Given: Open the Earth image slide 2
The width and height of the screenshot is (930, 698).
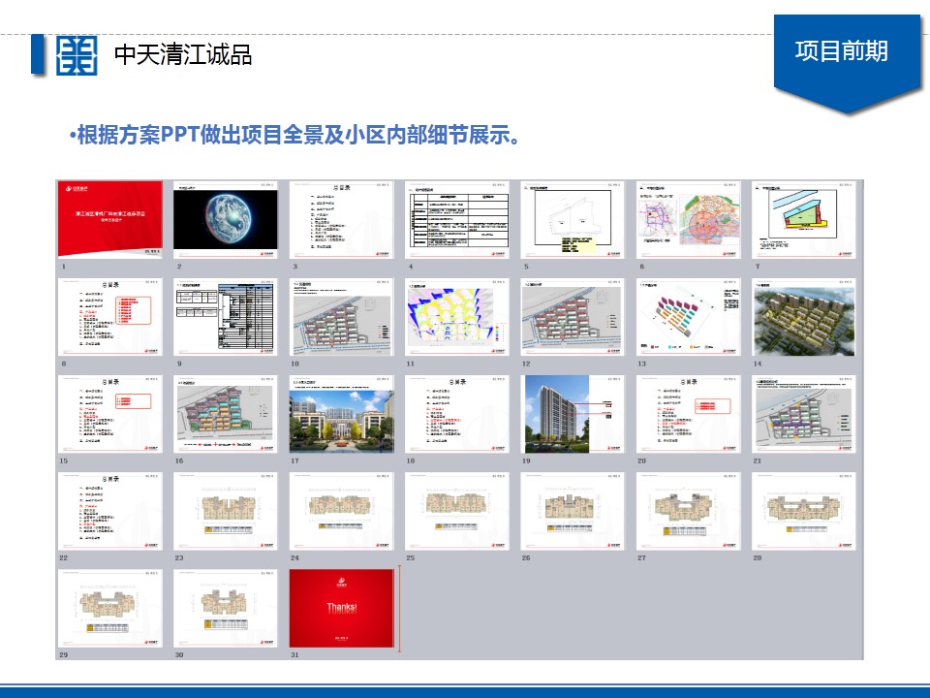Looking at the screenshot, I should point(226,219).
